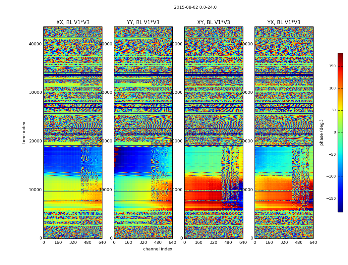Click YY plot x-axis tick "480"

(158, 242)
